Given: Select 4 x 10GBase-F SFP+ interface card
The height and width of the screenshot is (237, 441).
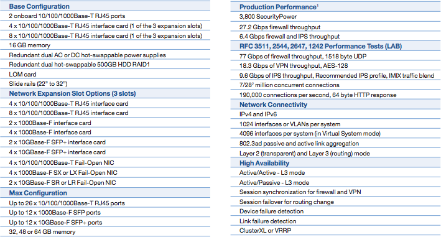Looking at the screenshot, I should coord(57,152).
